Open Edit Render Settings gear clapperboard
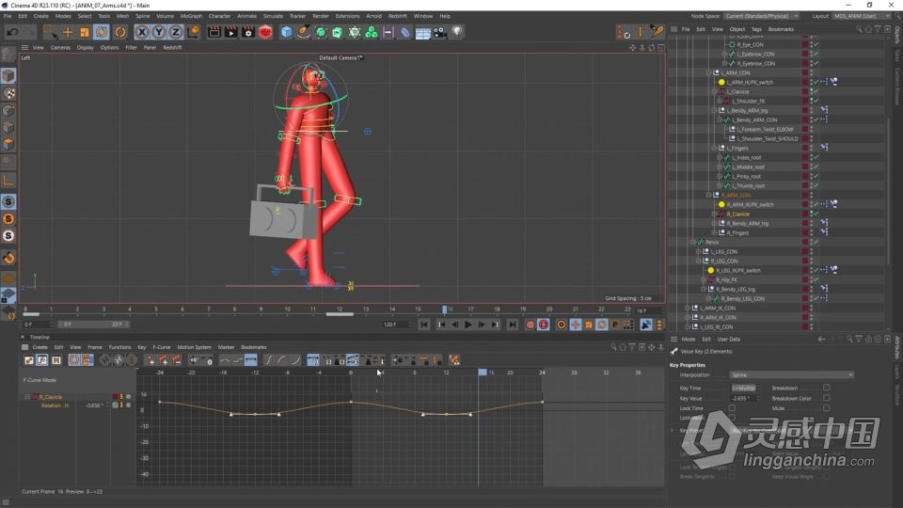The image size is (903, 508). [x=248, y=32]
